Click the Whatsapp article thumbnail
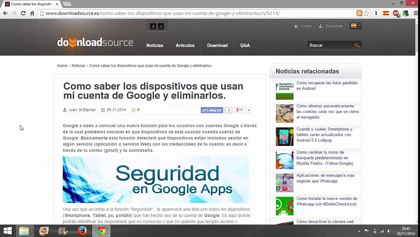This screenshot has height=237, width=420. tap(285, 206)
